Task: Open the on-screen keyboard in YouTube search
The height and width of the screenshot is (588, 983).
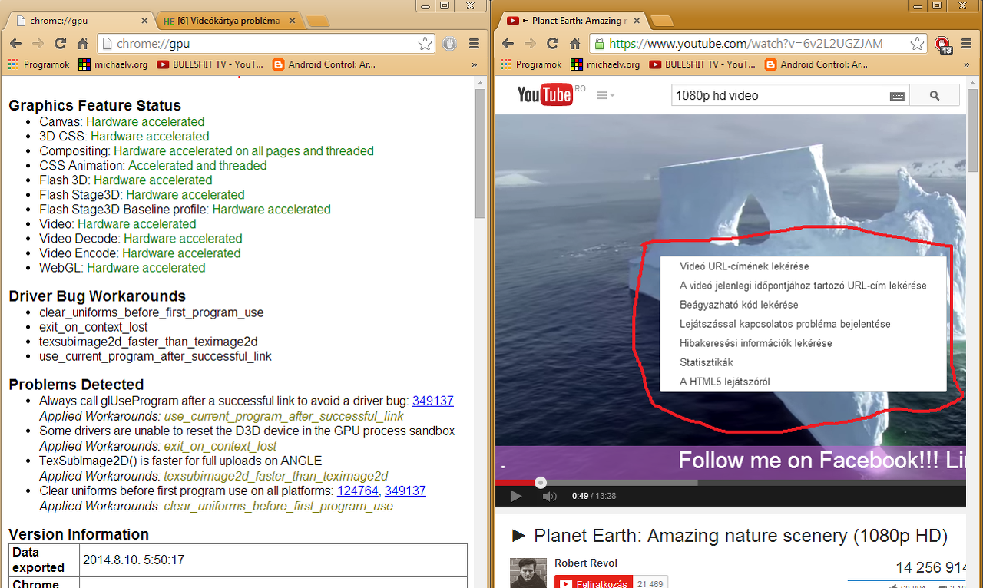Action: [x=897, y=96]
